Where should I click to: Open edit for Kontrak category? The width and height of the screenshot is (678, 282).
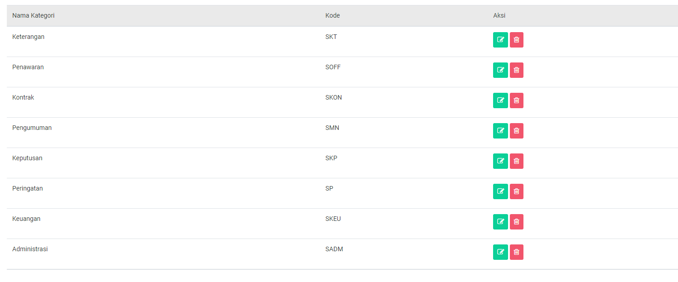[500, 100]
